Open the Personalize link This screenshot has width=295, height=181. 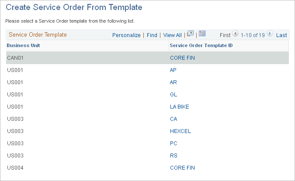126,35
